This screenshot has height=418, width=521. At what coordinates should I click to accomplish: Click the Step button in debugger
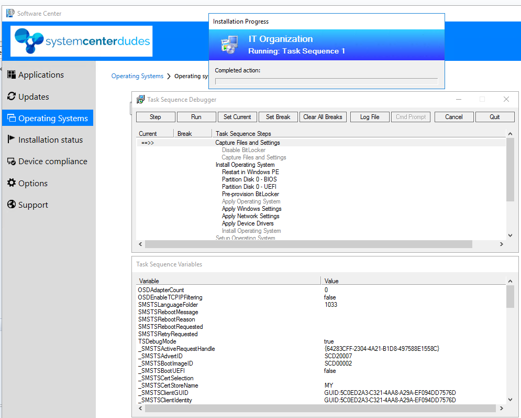(x=156, y=117)
